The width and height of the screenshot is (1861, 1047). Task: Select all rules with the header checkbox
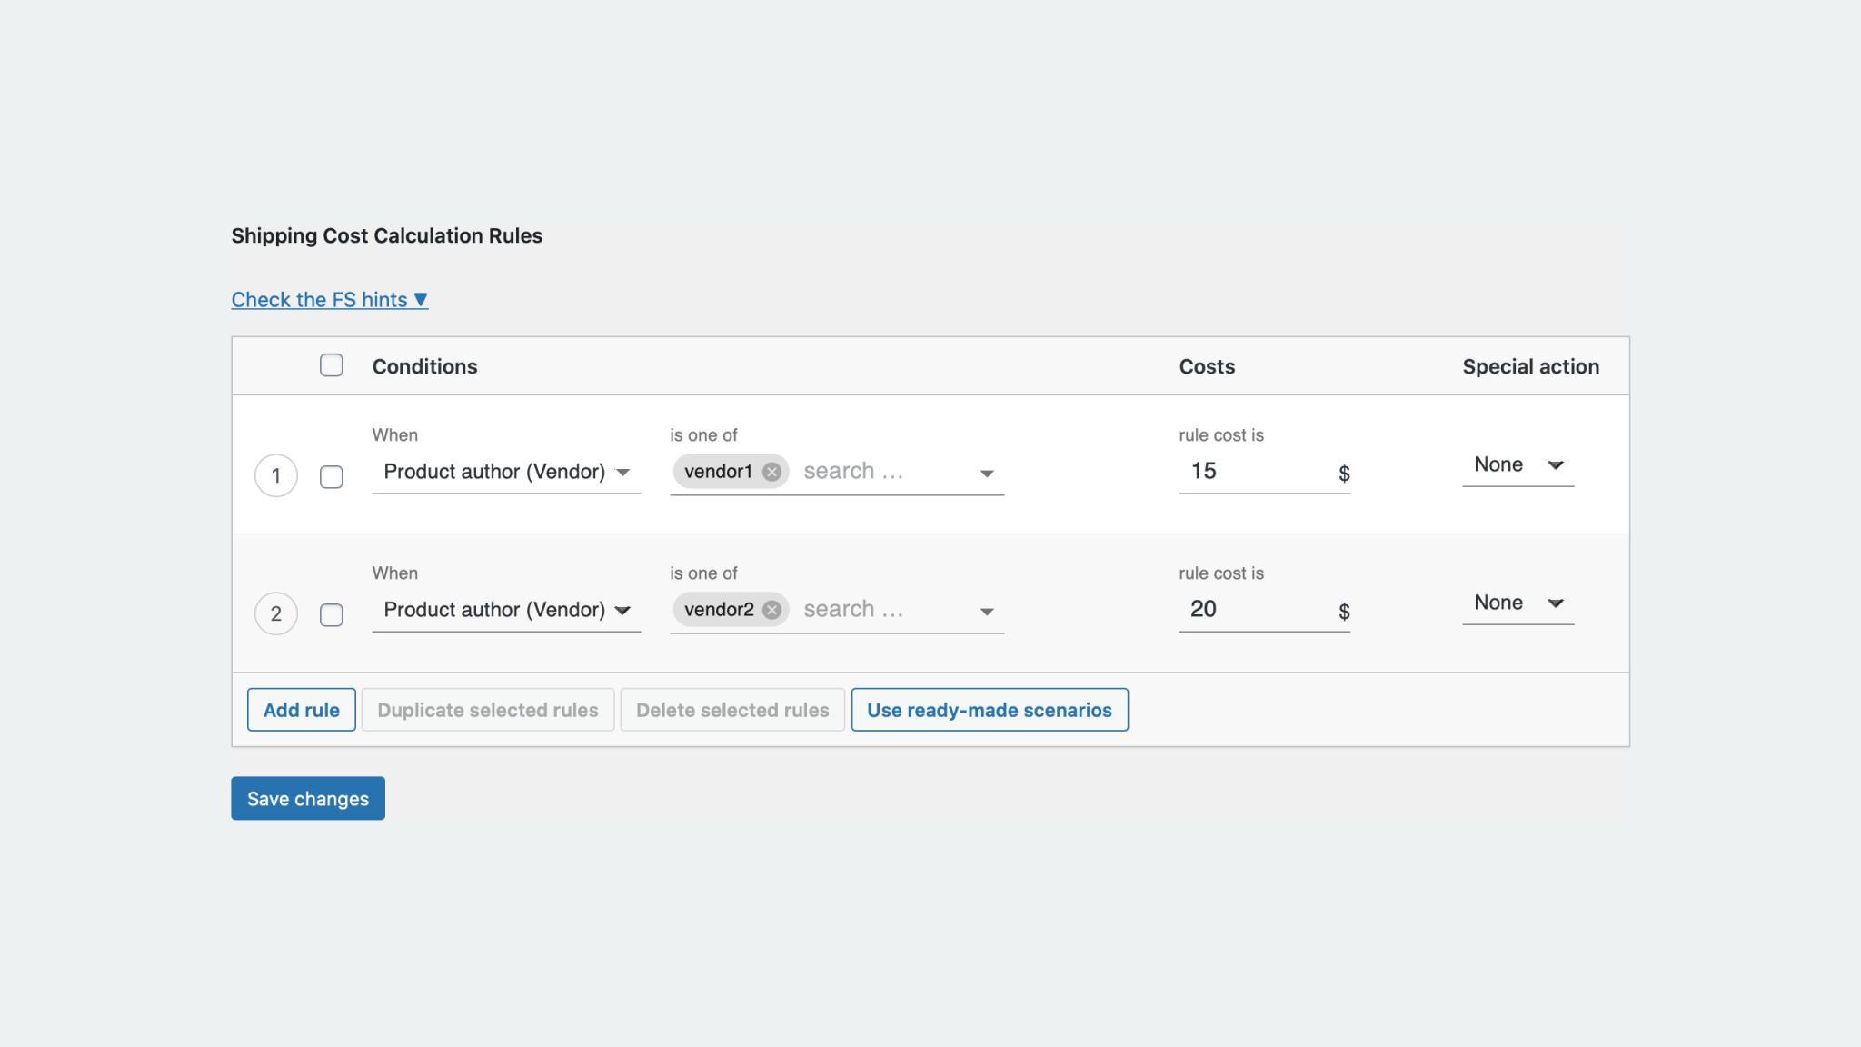[x=332, y=365]
